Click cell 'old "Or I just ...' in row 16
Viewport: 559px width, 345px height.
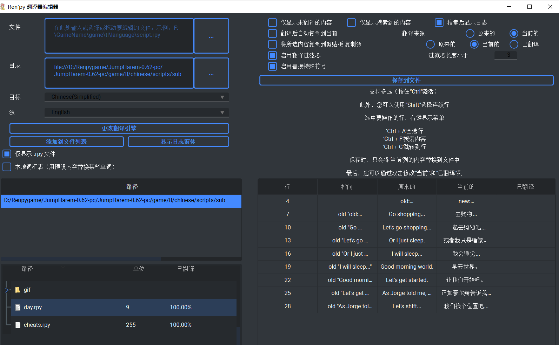tap(347, 254)
